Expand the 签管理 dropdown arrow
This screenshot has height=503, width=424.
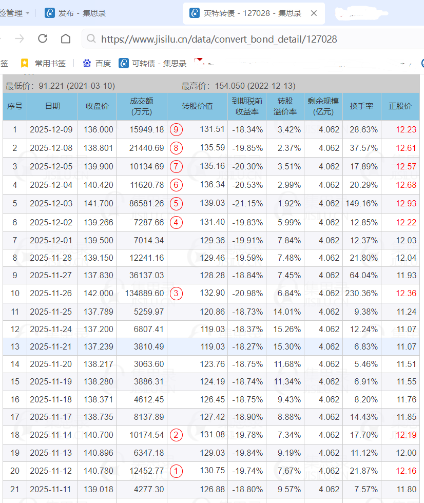tap(27, 13)
